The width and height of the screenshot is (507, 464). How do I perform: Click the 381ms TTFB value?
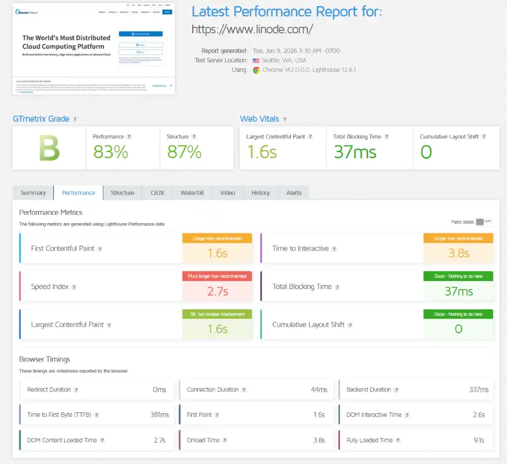tap(159, 415)
